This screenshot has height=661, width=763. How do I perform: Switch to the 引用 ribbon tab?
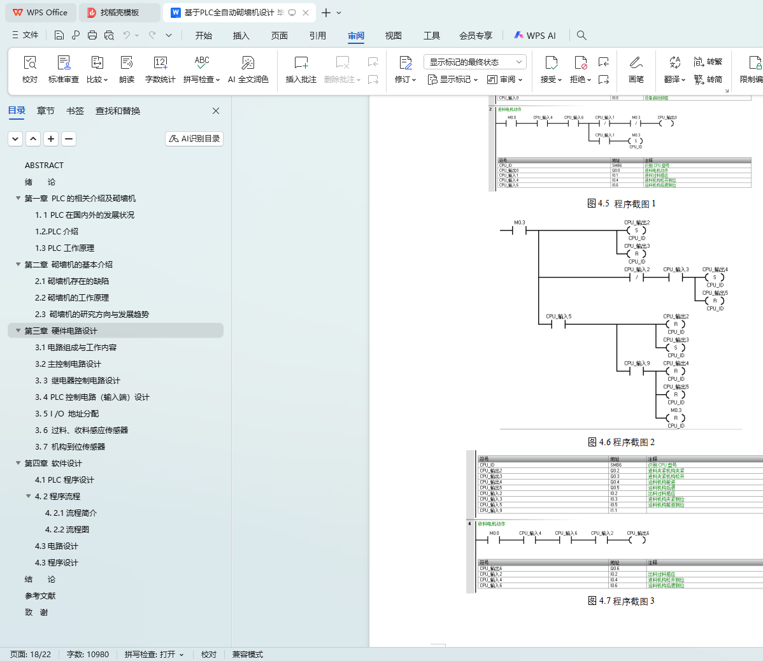[317, 36]
